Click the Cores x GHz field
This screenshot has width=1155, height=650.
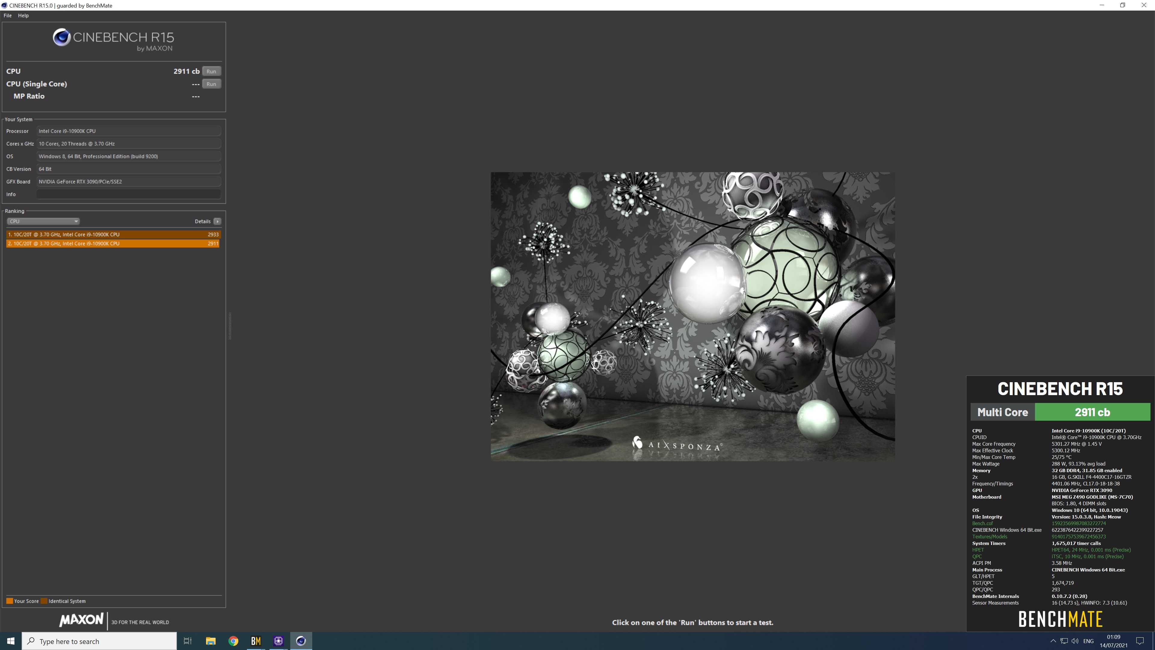[129, 144]
